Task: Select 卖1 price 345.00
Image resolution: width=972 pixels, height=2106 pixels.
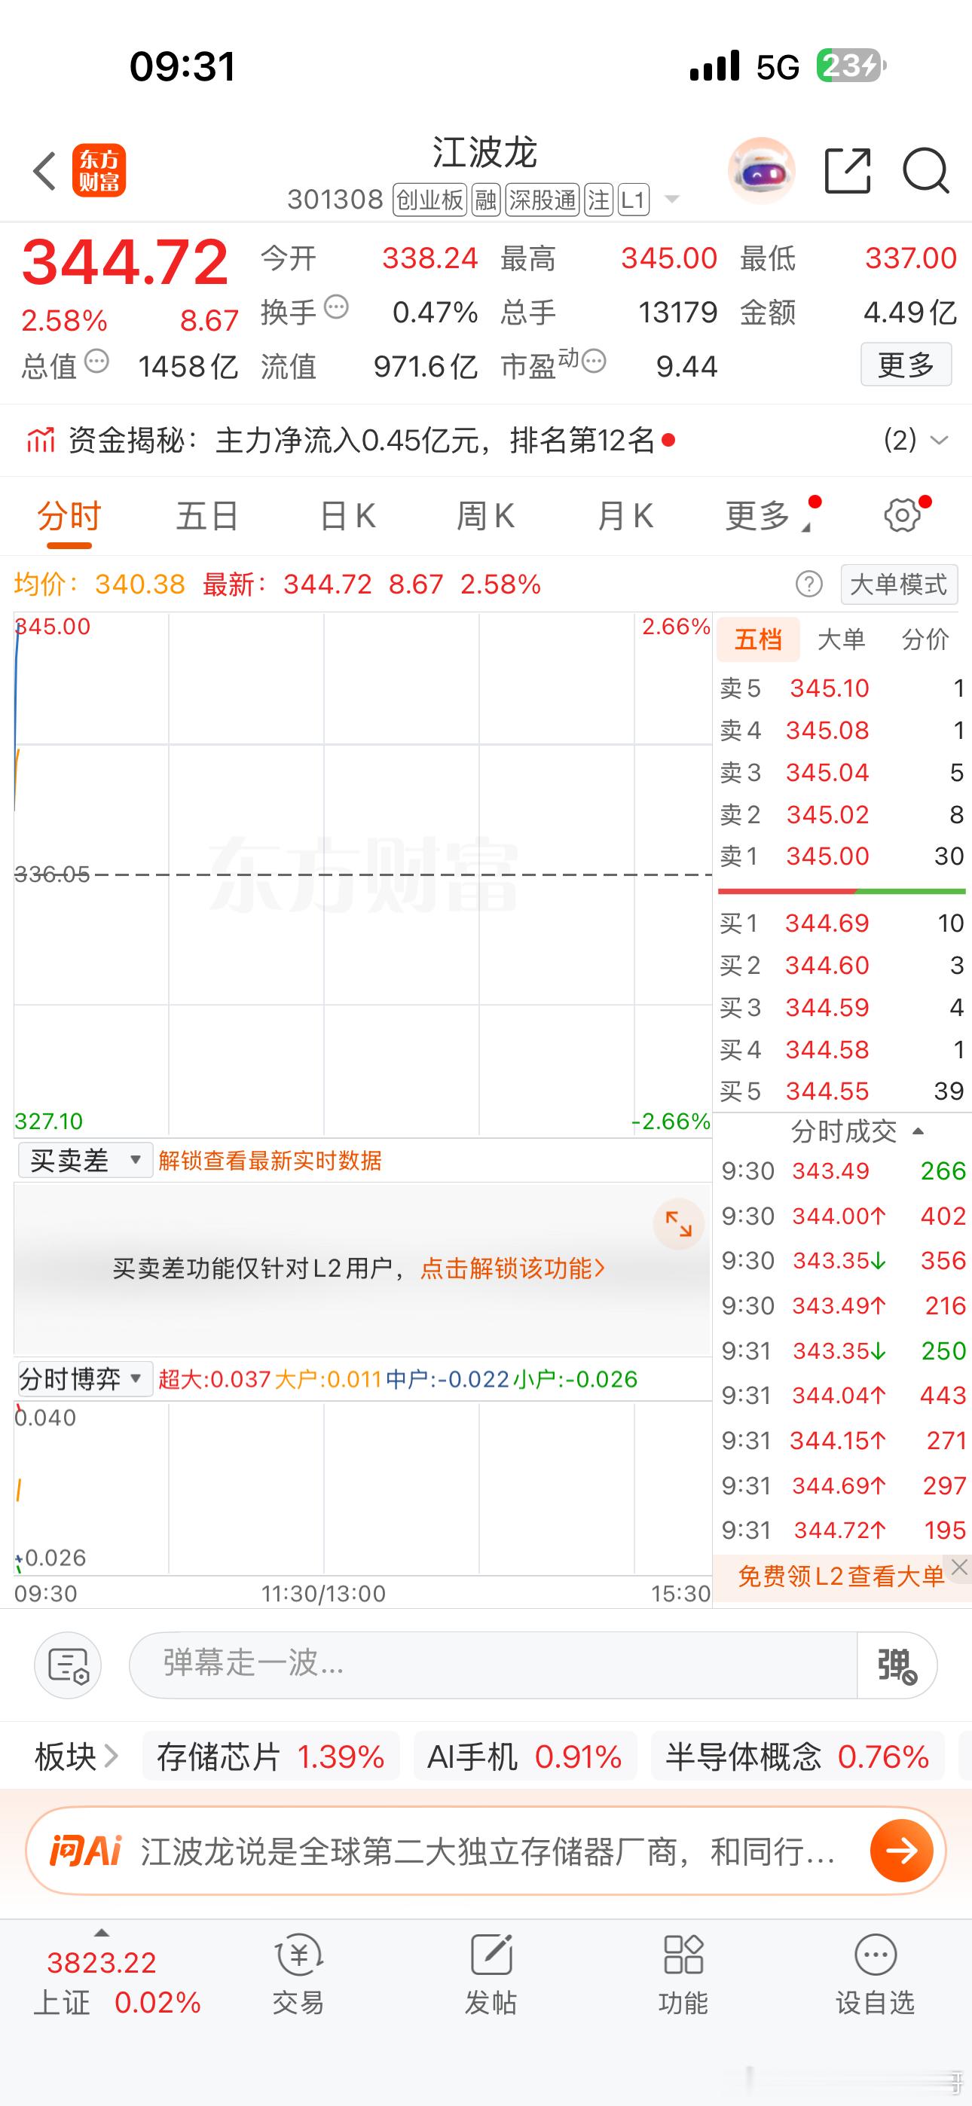Action: pos(827,856)
